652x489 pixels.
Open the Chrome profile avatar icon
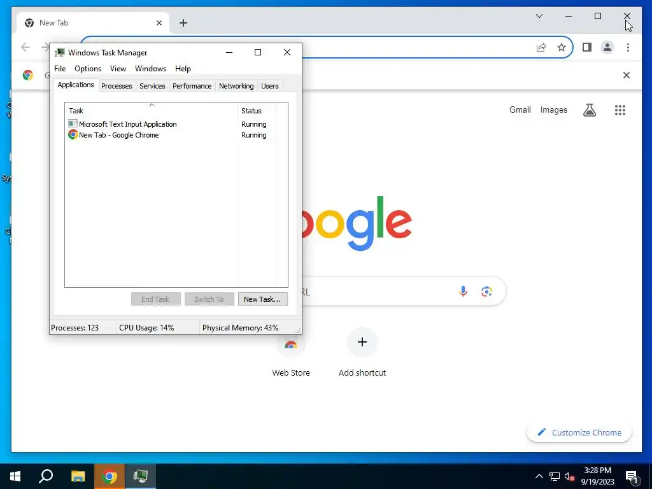[607, 47]
